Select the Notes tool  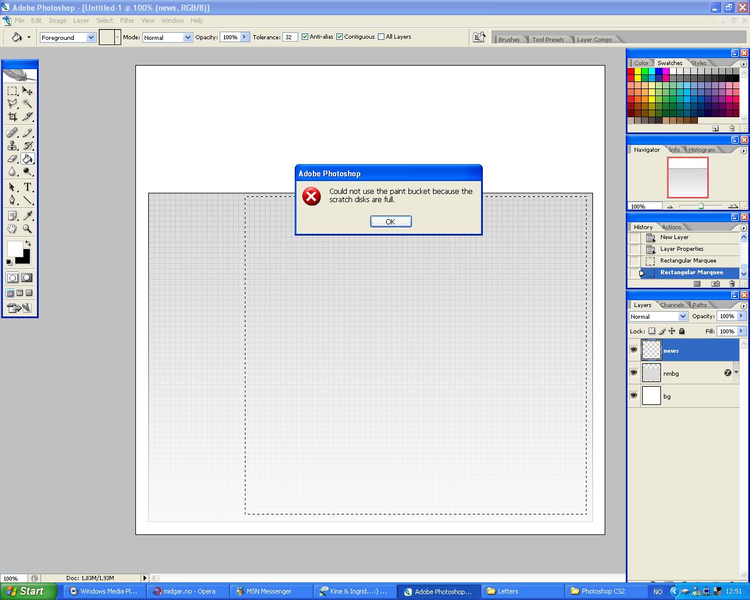(12, 216)
